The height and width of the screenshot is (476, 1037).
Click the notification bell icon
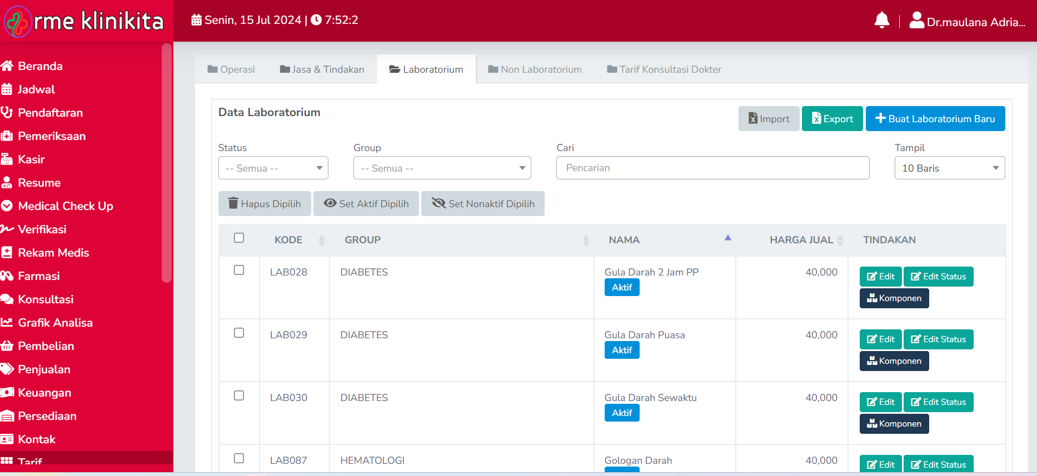point(881,21)
